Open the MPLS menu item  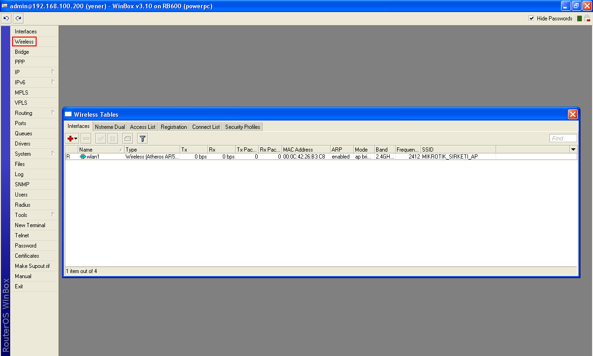(x=35, y=93)
